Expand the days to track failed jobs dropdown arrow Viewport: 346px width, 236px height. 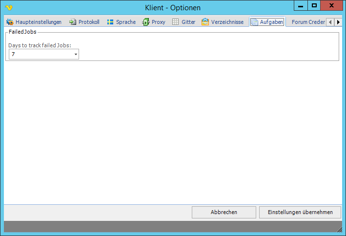76,54
